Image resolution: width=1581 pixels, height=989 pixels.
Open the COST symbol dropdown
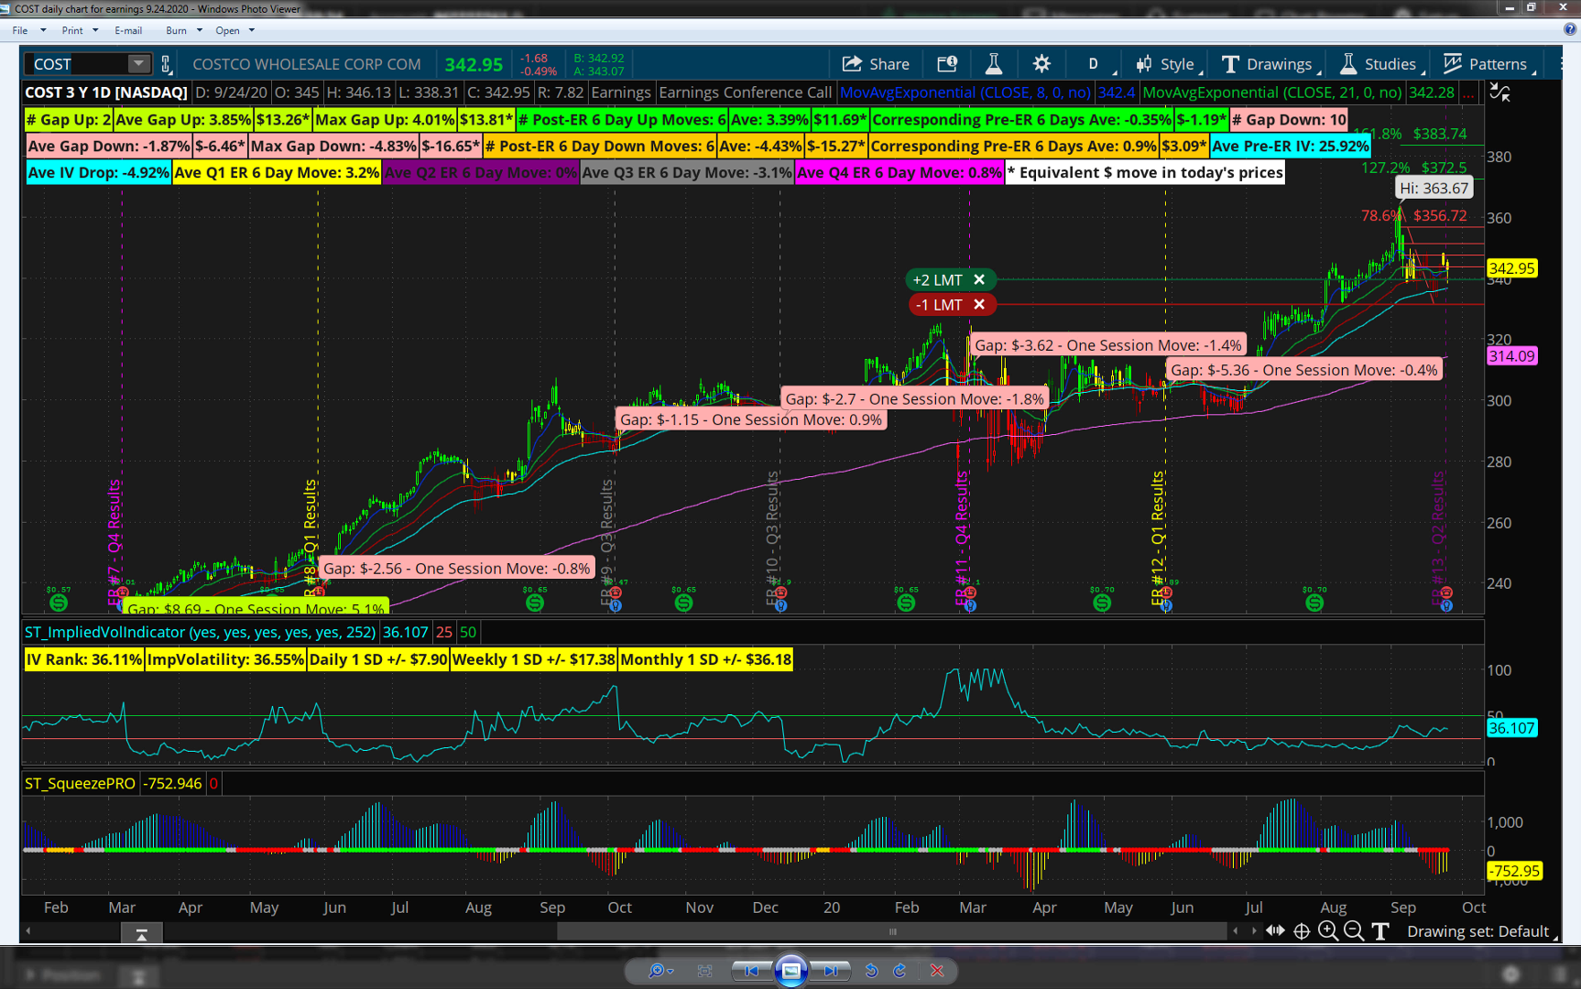tap(138, 63)
